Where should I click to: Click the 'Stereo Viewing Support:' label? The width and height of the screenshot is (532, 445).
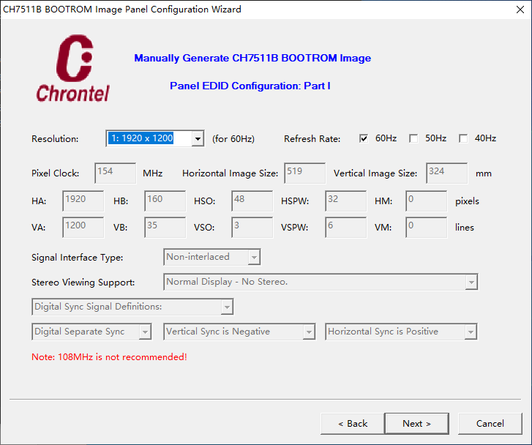tap(83, 283)
